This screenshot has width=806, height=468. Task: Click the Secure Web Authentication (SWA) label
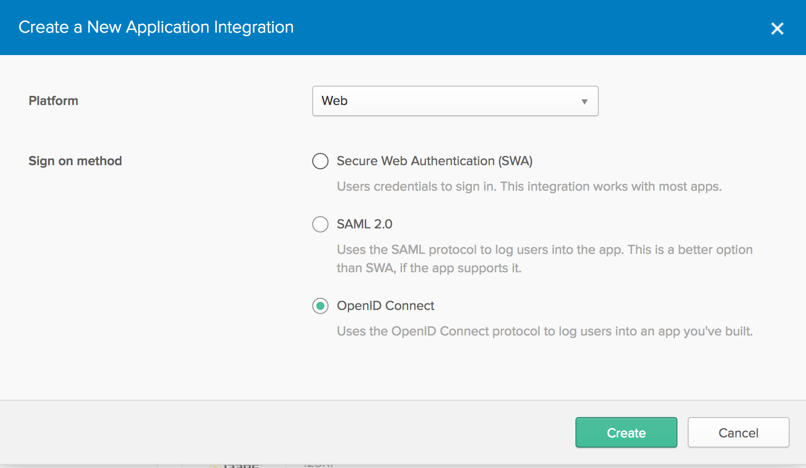[434, 161]
